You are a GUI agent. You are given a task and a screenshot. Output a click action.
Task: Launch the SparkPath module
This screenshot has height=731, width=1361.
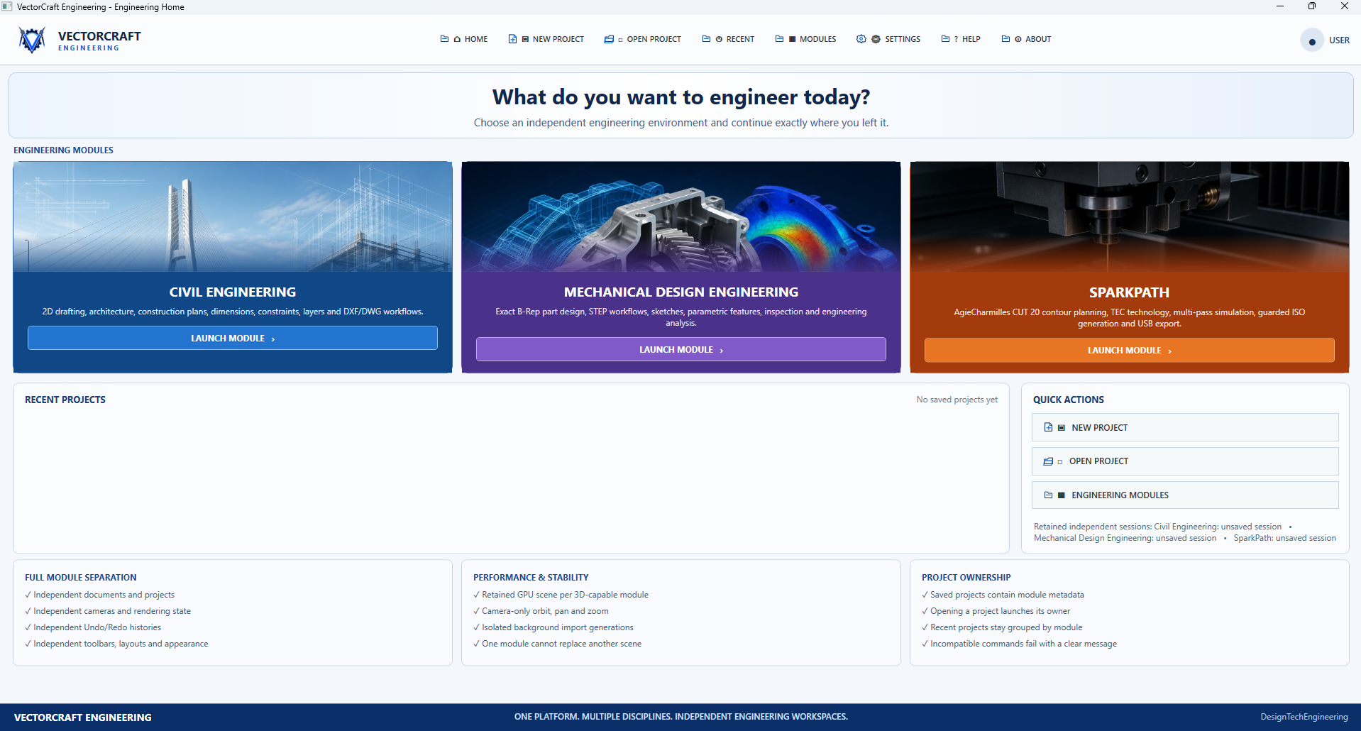click(x=1129, y=350)
